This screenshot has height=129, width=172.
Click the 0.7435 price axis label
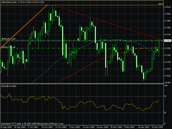[167, 28]
